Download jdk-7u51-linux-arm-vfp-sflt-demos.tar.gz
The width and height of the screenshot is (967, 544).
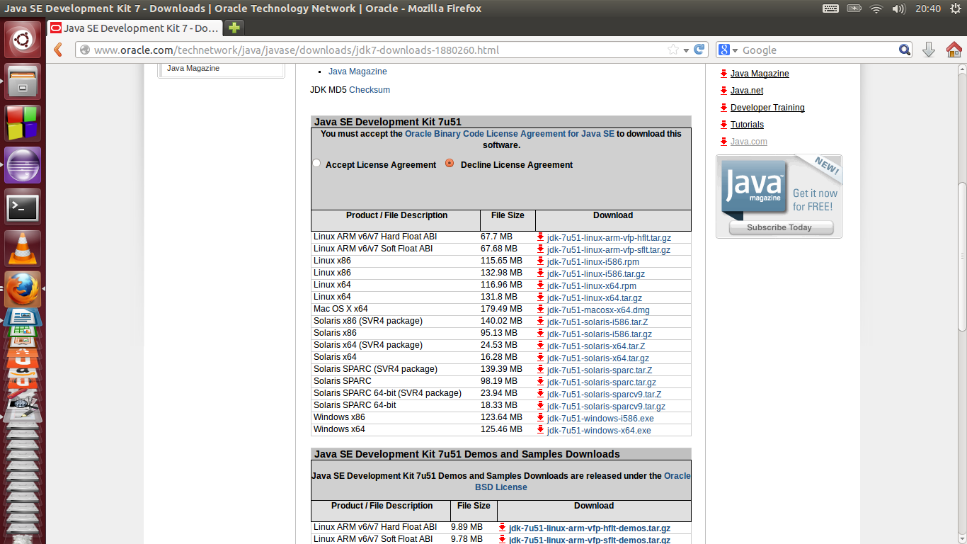point(590,540)
